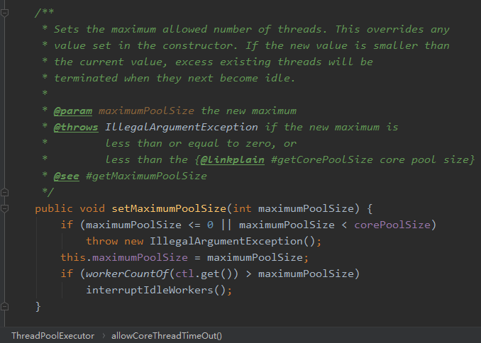This screenshot has width=481, height=343.
Task: Click the @param Javadoc tag
Action: (x=72, y=111)
